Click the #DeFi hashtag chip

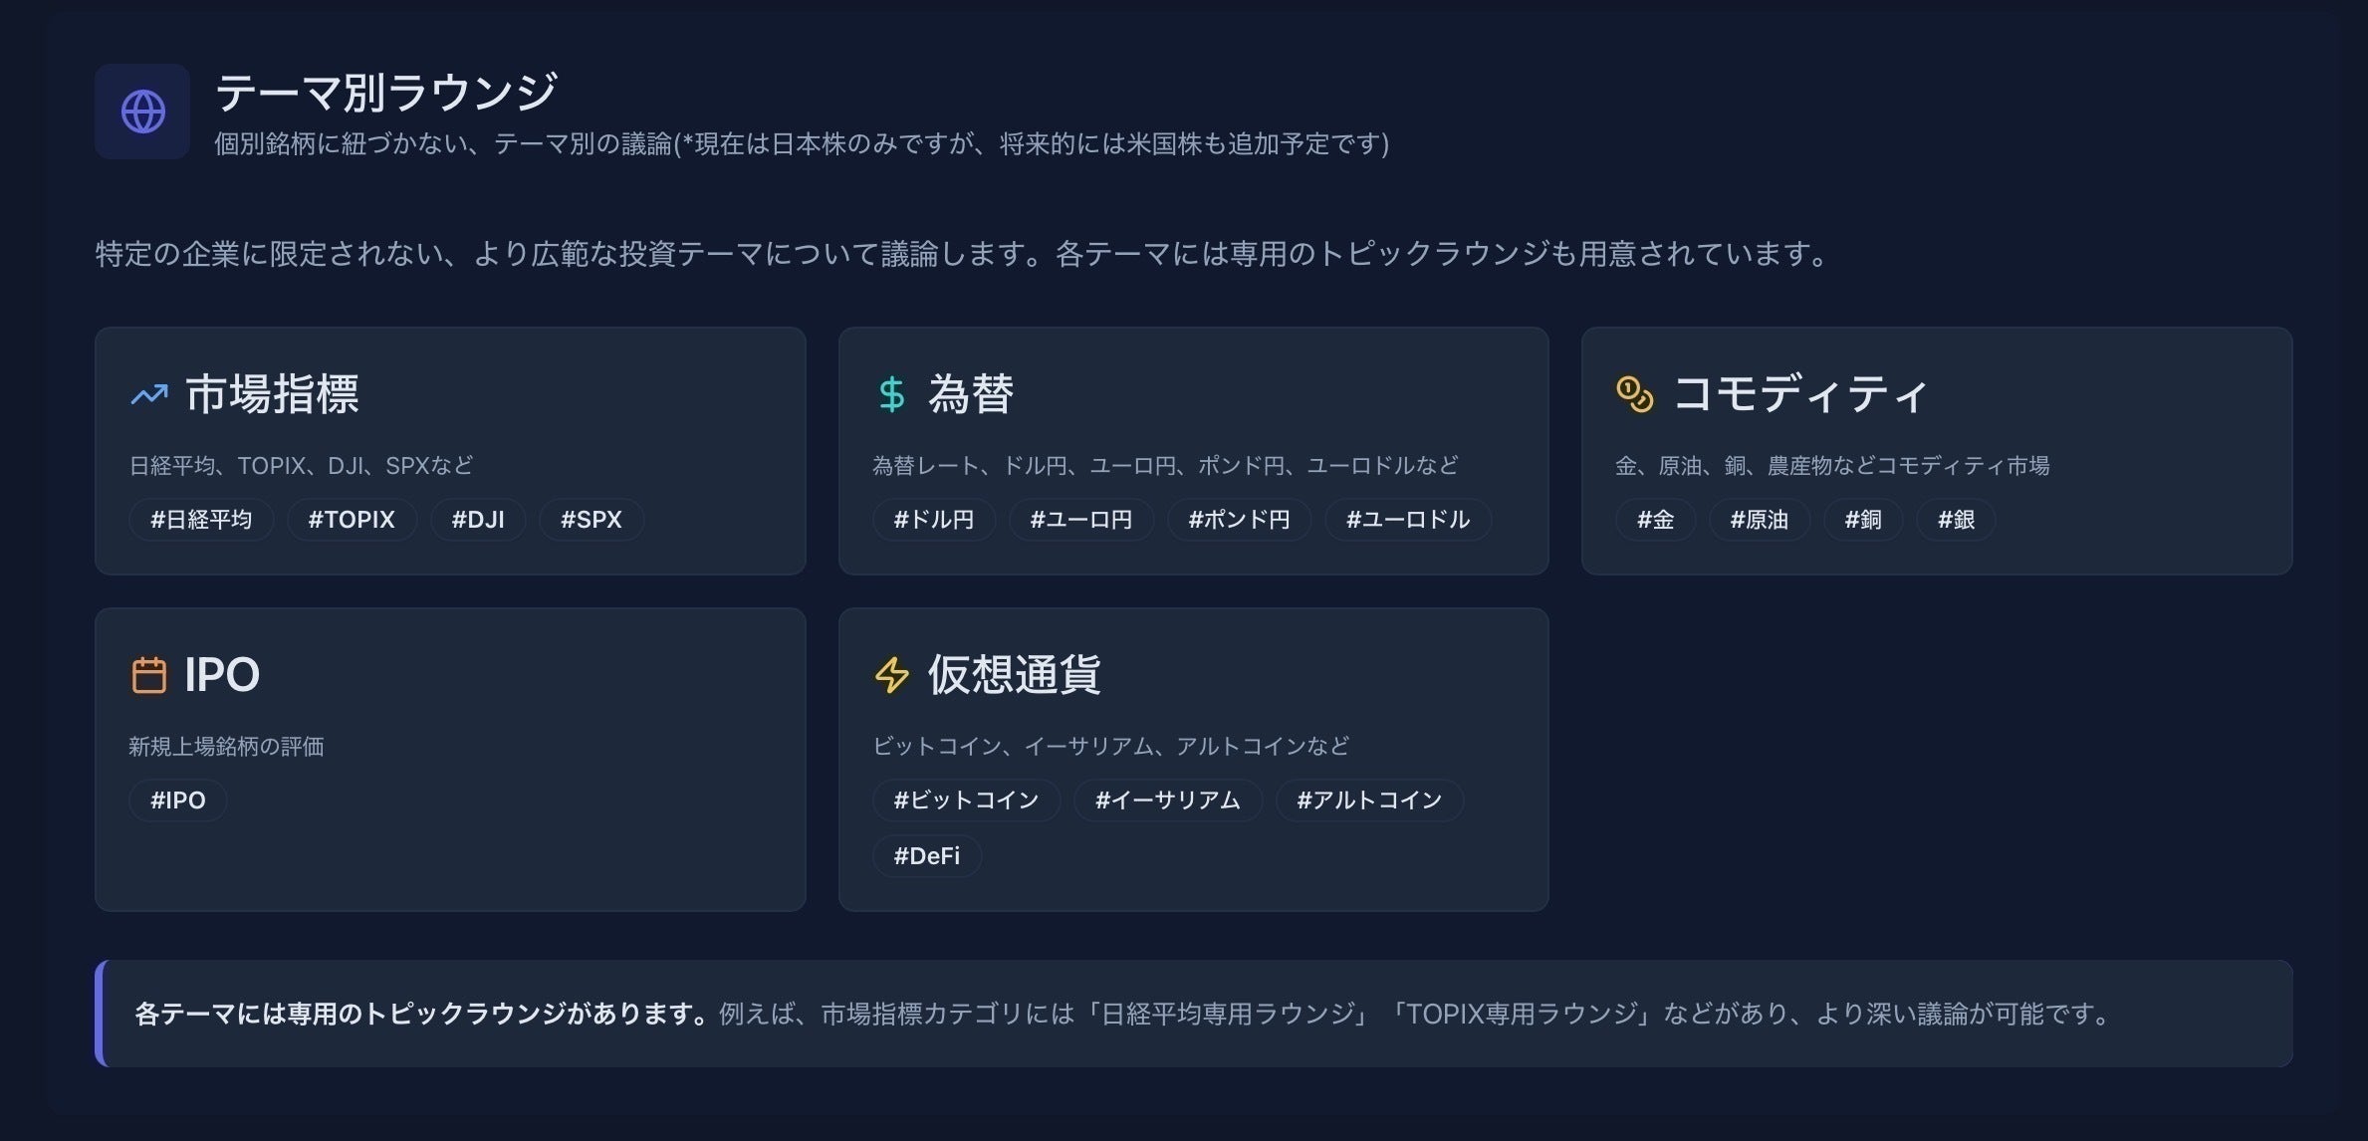(x=926, y=855)
